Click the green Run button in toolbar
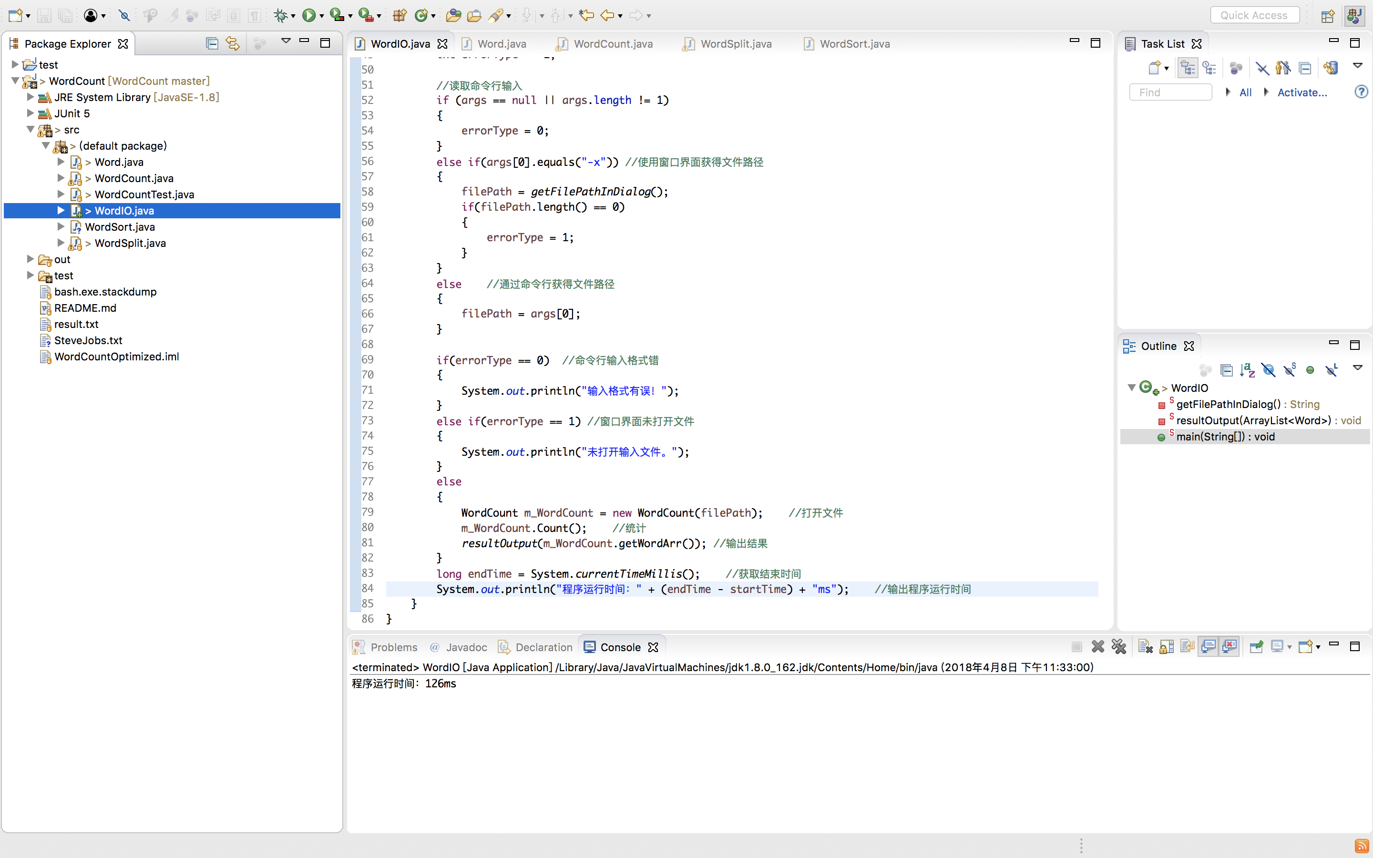 [x=308, y=15]
